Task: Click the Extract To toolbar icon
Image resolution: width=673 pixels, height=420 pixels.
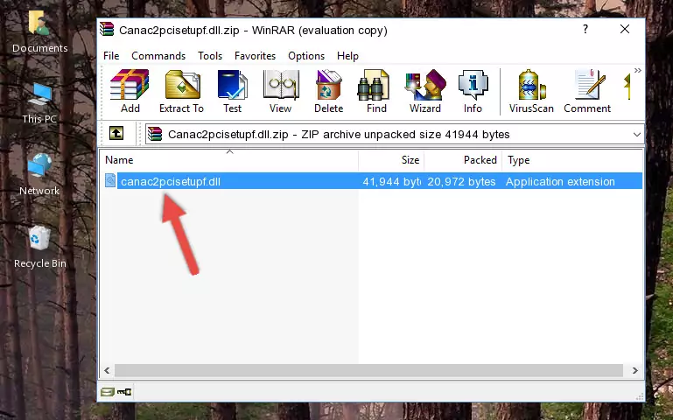Action: click(181, 91)
